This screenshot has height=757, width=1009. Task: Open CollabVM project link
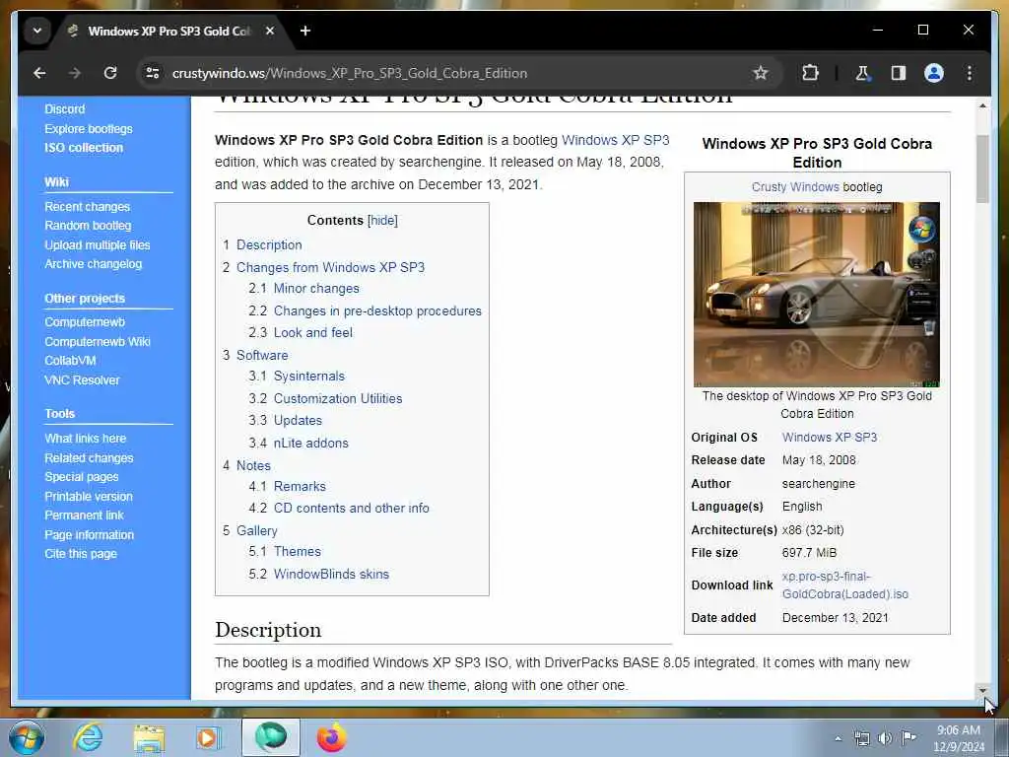70,361
